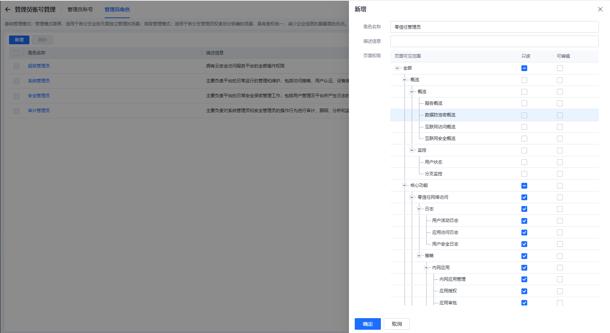
Task: Click the back arrow beside 管理员账号管理
Action: (x=8, y=9)
